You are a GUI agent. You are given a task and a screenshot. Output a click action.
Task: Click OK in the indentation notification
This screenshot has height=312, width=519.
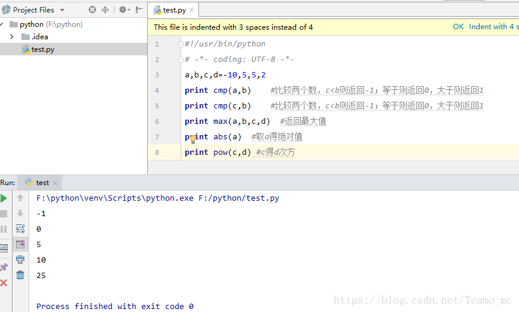(x=458, y=27)
